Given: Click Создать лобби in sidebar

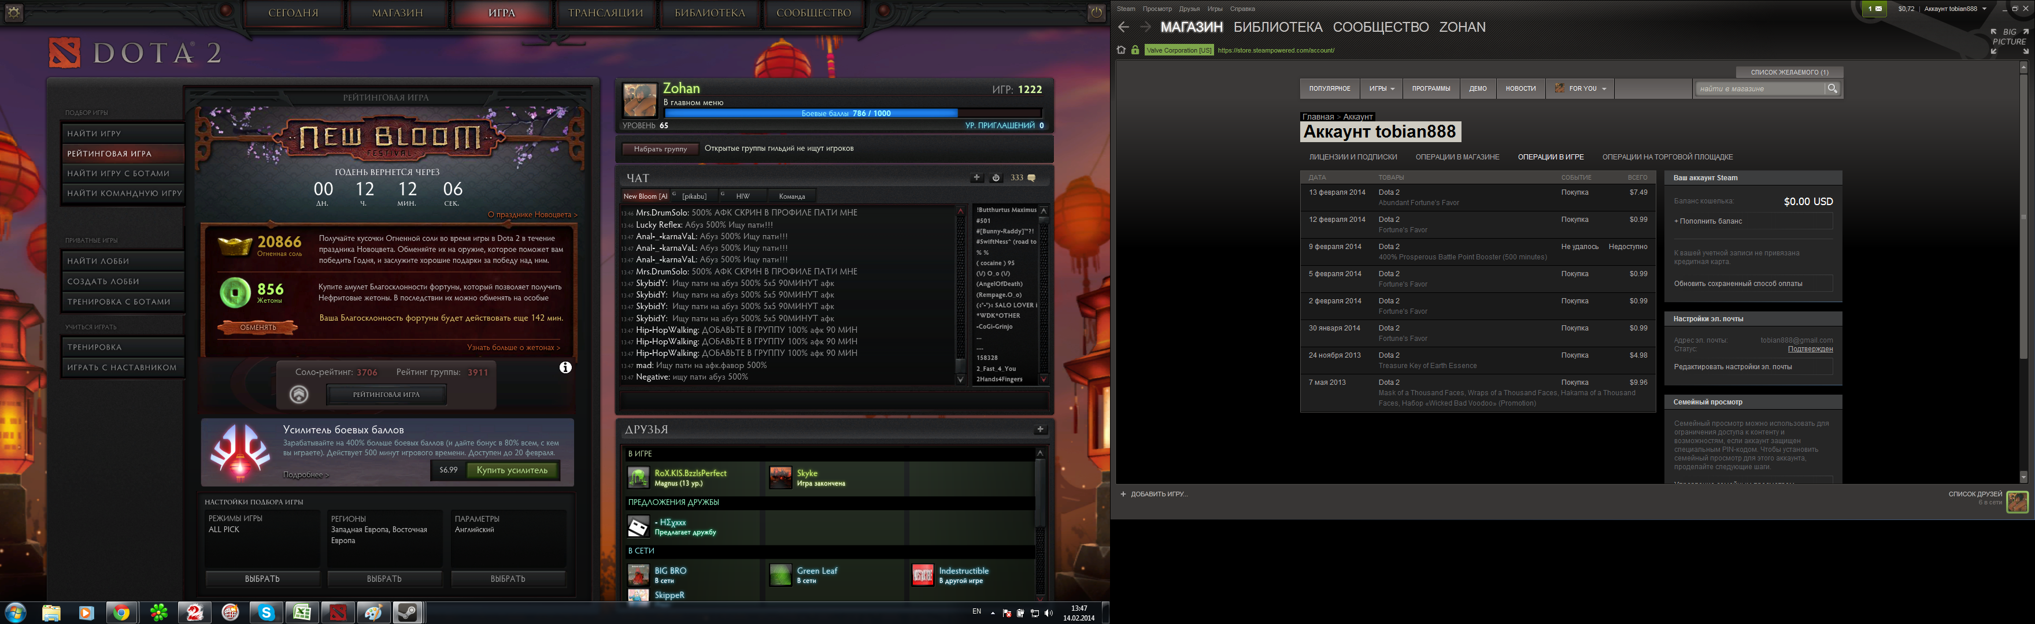Looking at the screenshot, I should (123, 281).
